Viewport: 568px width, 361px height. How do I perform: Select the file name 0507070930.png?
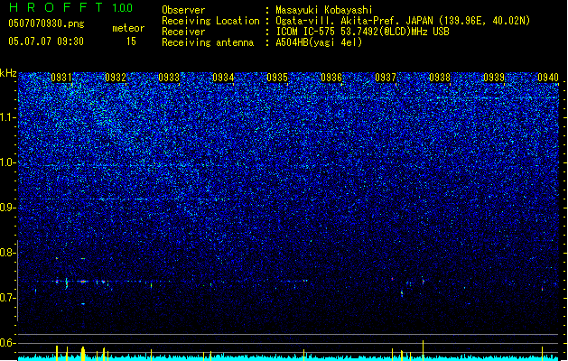click(46, 23)
